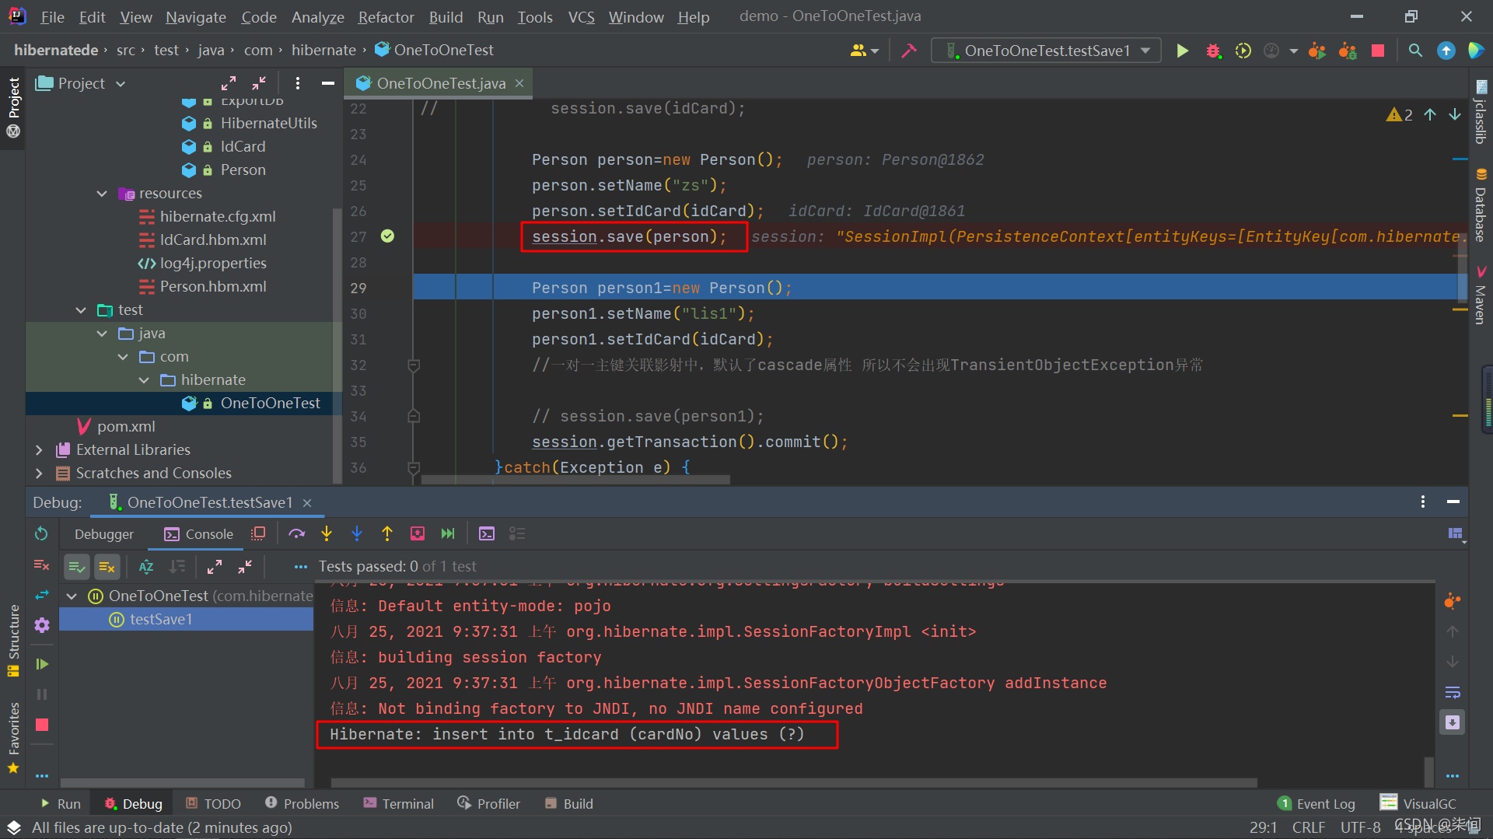
Task: Open the Refactor menu
Action: pos(386,17)
